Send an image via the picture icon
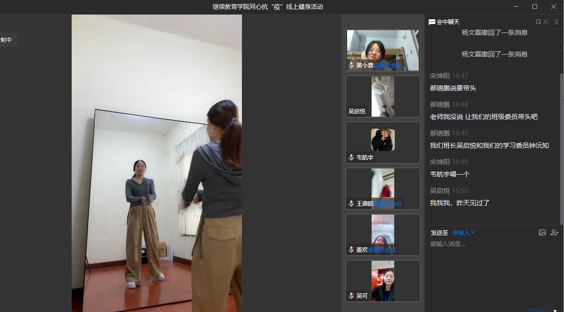Viewport: 564px width, 312px height. click(x=542, y=232)
